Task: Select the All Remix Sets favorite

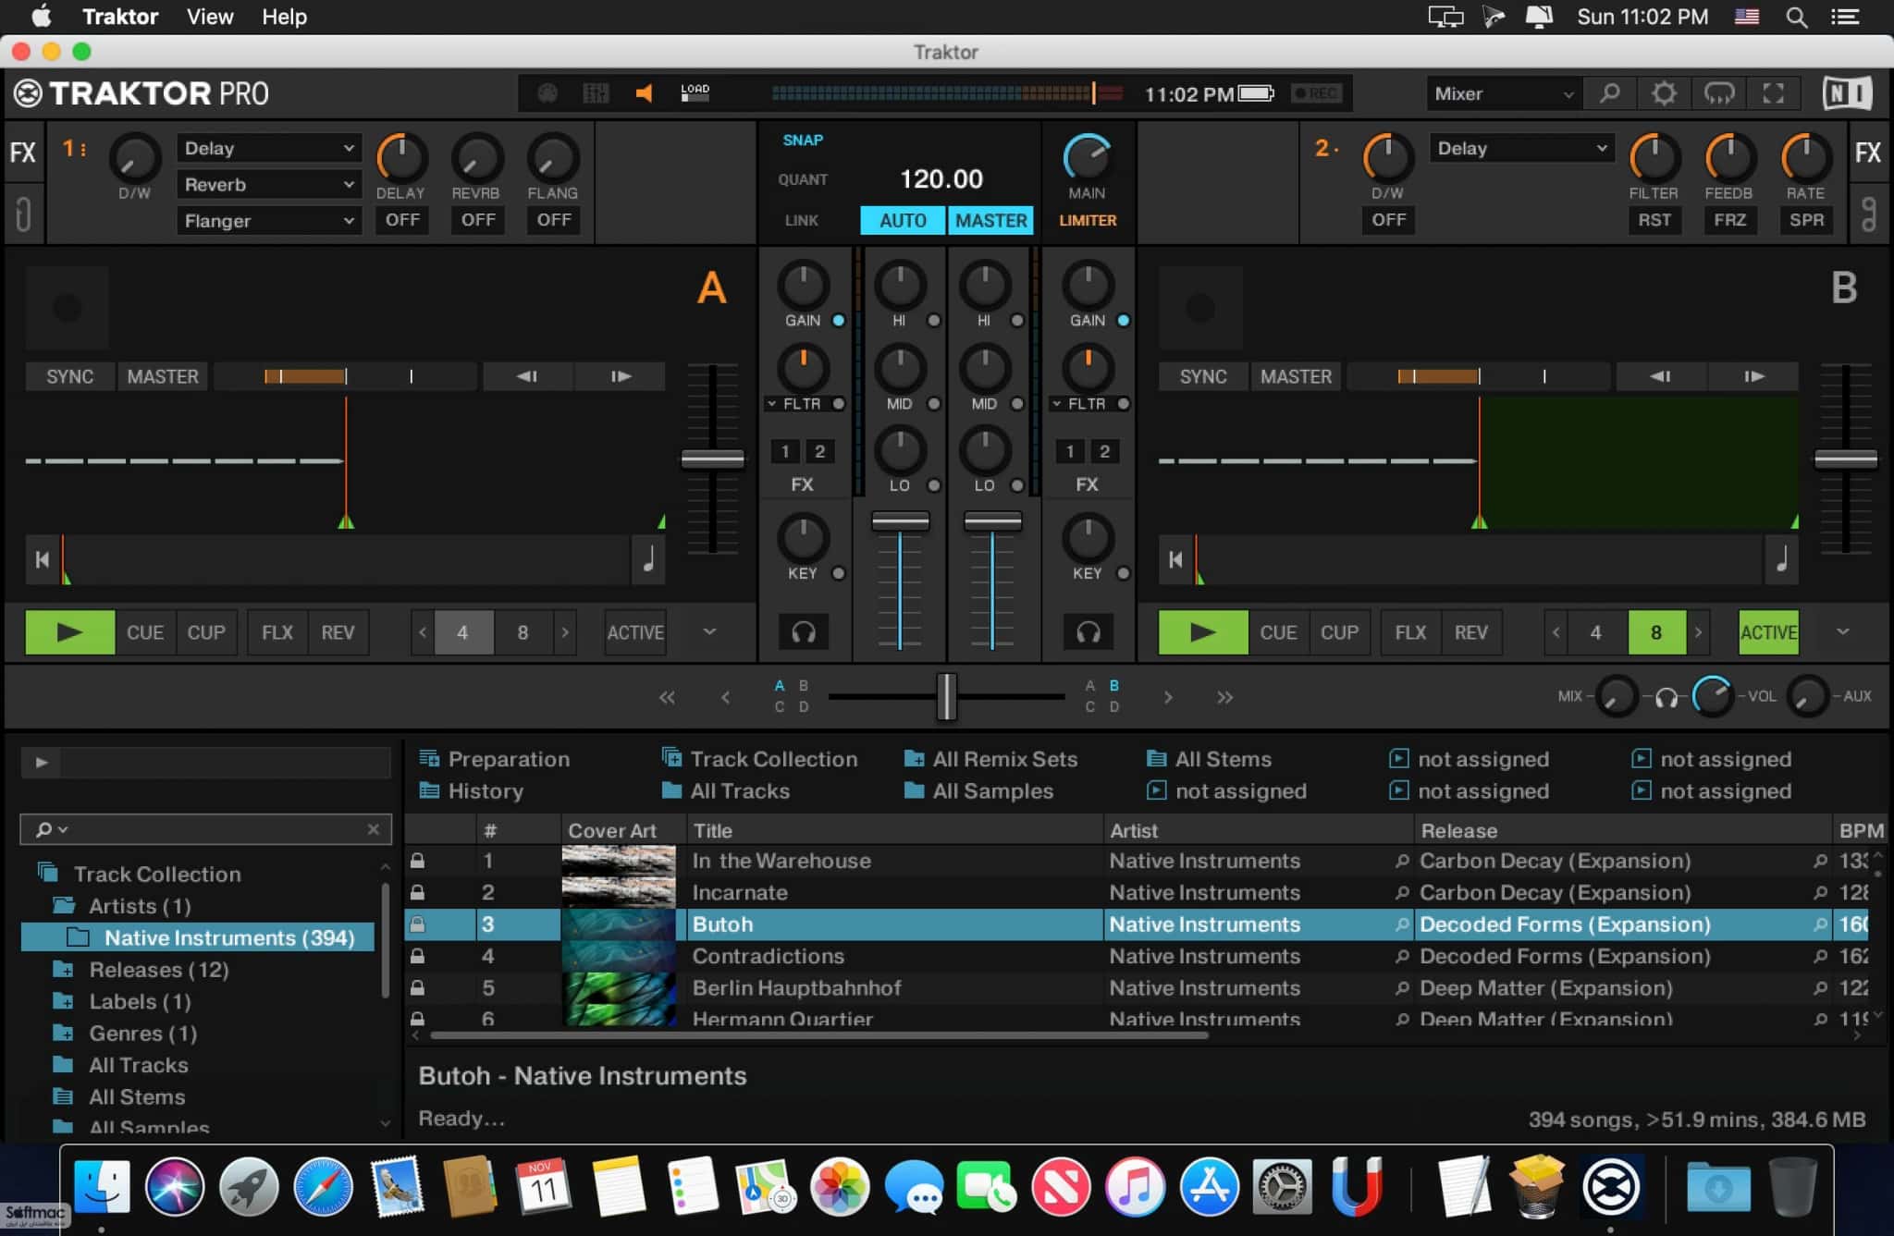Action: (x=991, y=759)
